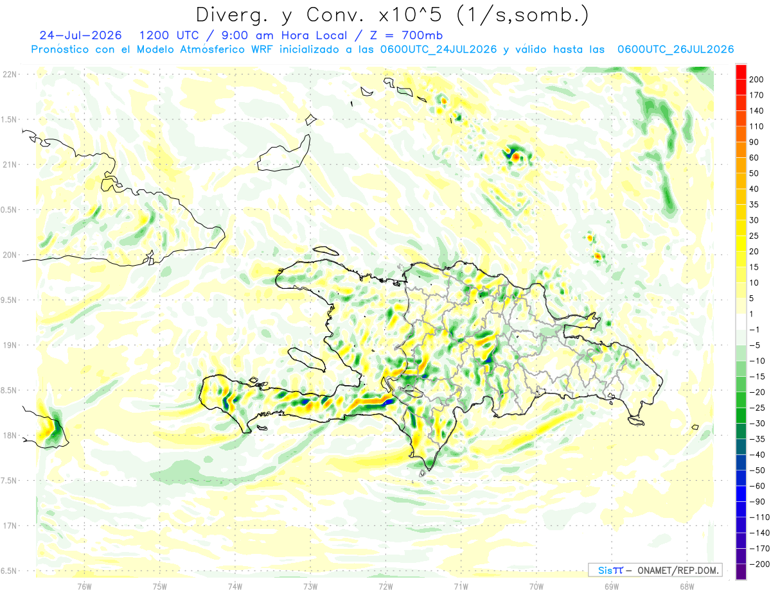Click the '8.5N' axis label
The width and height of the screenshot is (771, 595).
click(10, 390)
